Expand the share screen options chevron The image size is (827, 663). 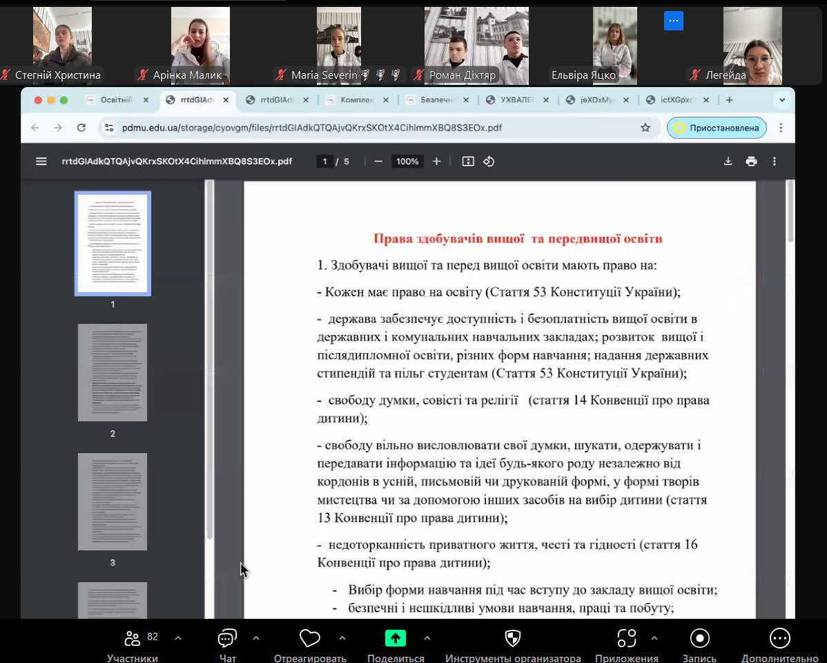[x=427, y=638]
